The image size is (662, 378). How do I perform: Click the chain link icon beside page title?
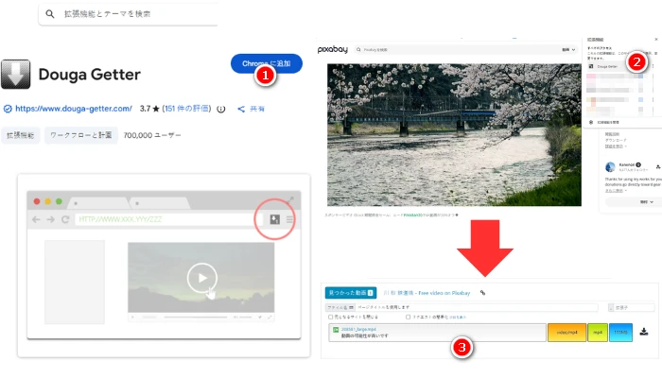[x=482, y=293]
